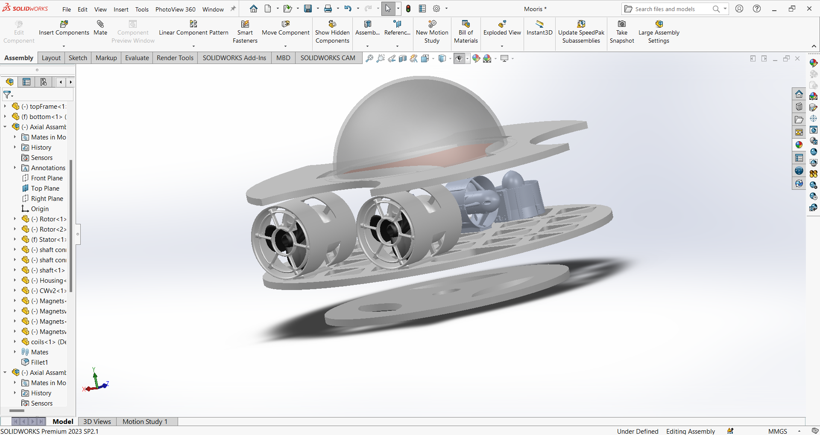Open the PhotoView 360 menu
The width and height of the screenshot is (820, 435).
175,9
